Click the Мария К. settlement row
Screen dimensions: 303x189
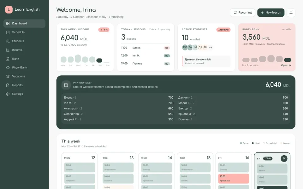tap(233, 103)
